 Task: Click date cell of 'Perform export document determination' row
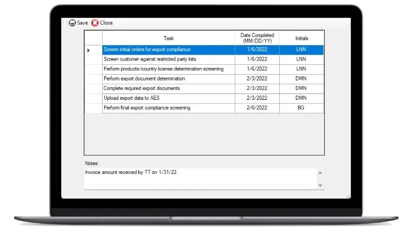[x=257, y=79]
